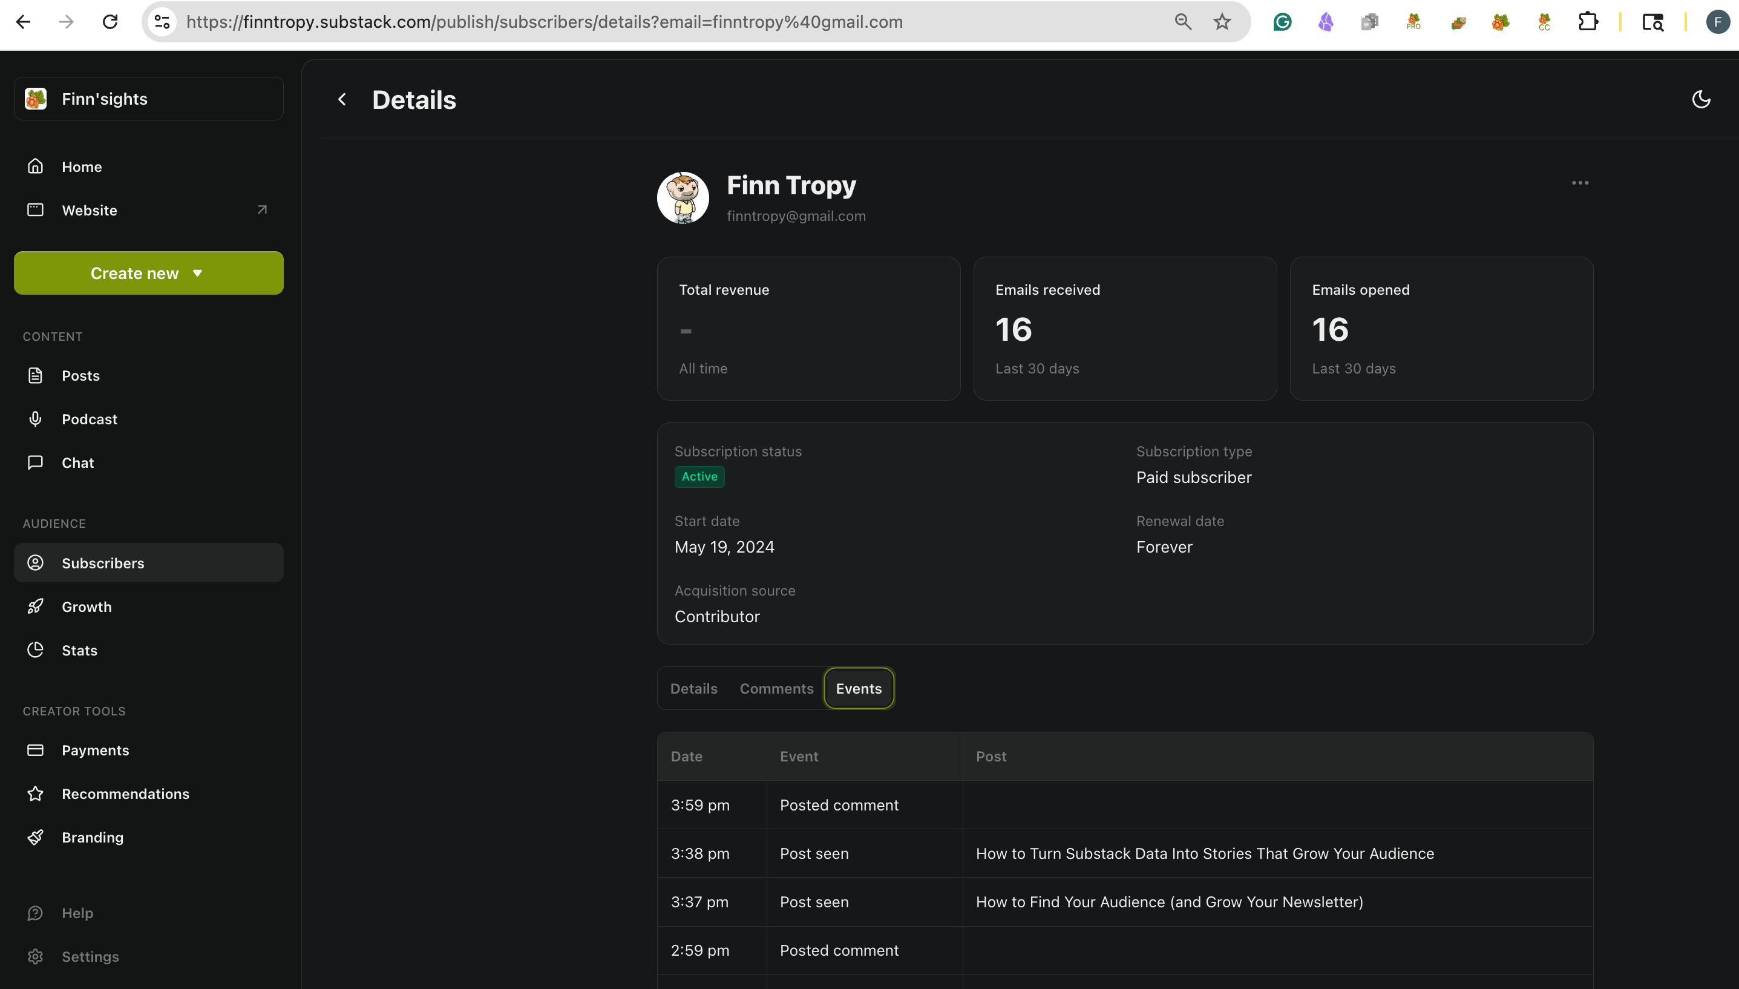Open Recommendations star icon

click(x=35, y=793)
